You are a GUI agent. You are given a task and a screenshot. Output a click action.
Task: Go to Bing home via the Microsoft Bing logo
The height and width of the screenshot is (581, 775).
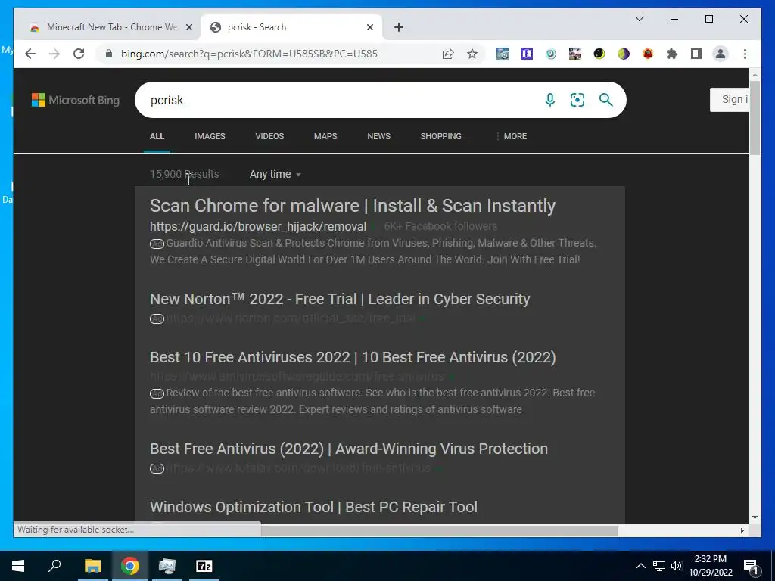[76, 100]
